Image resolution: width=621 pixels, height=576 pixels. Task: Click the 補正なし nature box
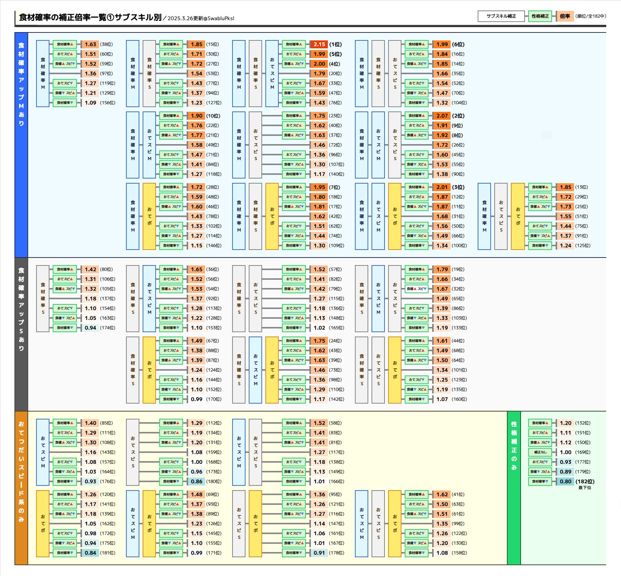540,452
